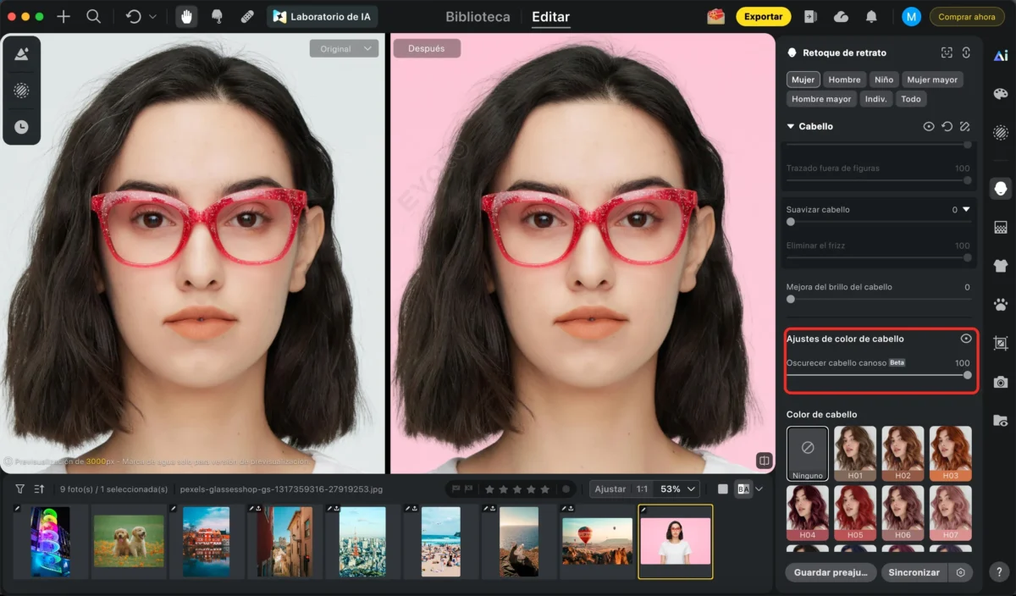Collapse the Cabello section
The image size is (1016, 596).
tap(791, 126)
